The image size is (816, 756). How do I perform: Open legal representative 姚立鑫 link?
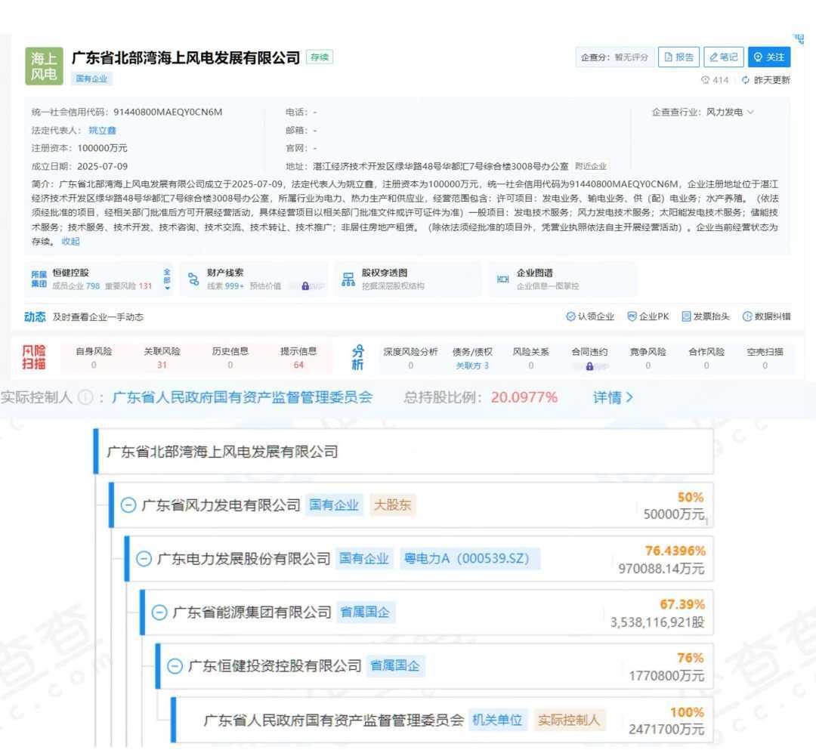(102, 130)
